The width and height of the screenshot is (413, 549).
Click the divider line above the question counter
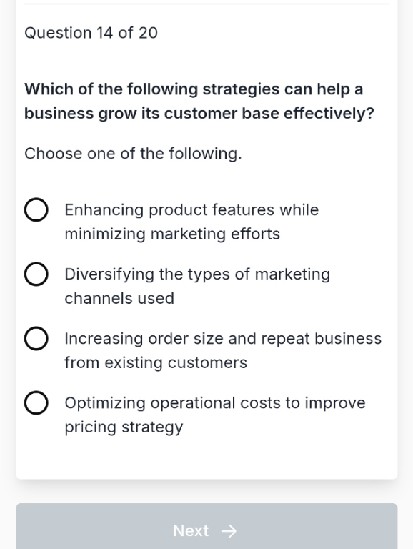coord(206,4)
